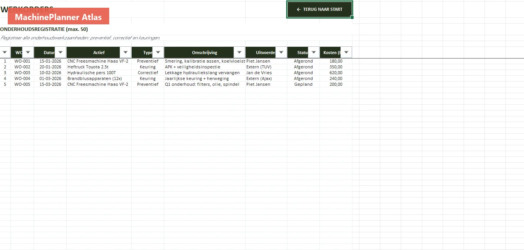Click the Brandblusapparaten (12x) cell
524x250 pixels.
pyautogui.click(x=99, y=78)
